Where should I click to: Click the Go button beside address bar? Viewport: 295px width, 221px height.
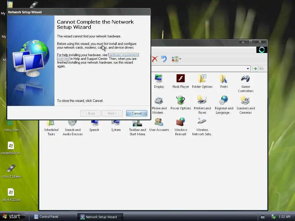point(259,68)
